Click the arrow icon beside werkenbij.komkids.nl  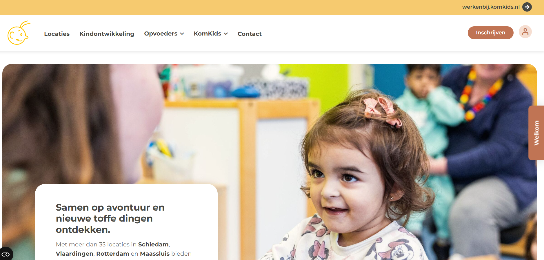point(527,7)
